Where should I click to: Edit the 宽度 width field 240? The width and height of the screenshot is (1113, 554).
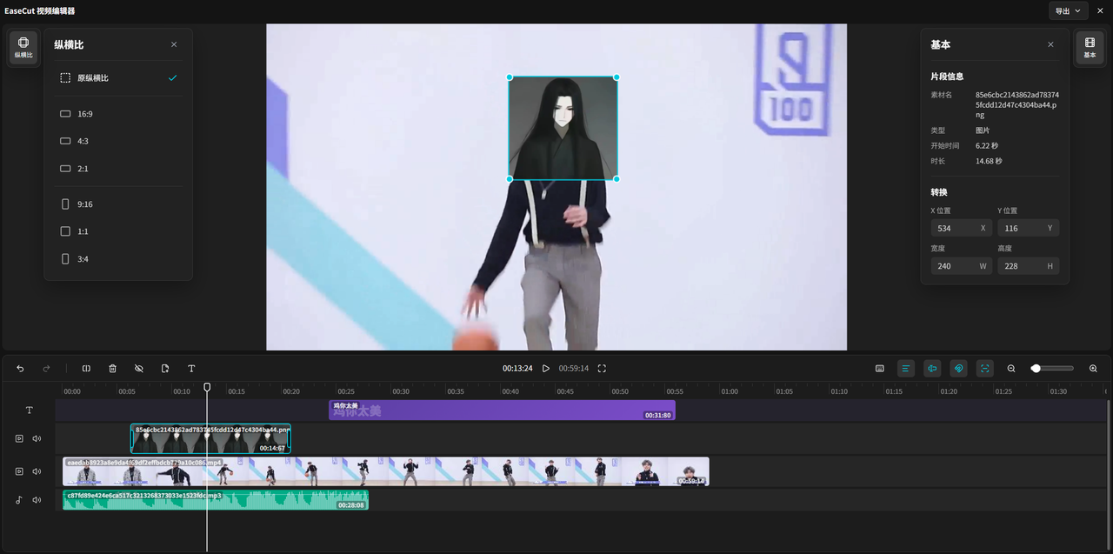[x=962, y=266]
